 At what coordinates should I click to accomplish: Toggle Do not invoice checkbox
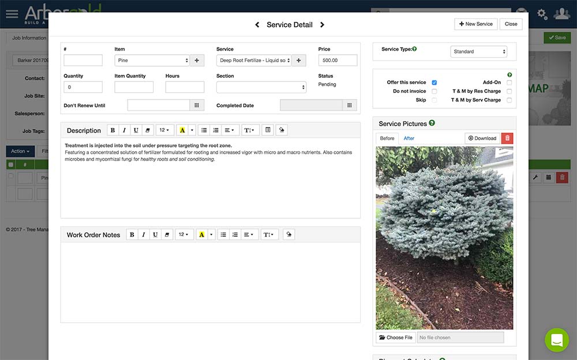(x=434, y=91)
